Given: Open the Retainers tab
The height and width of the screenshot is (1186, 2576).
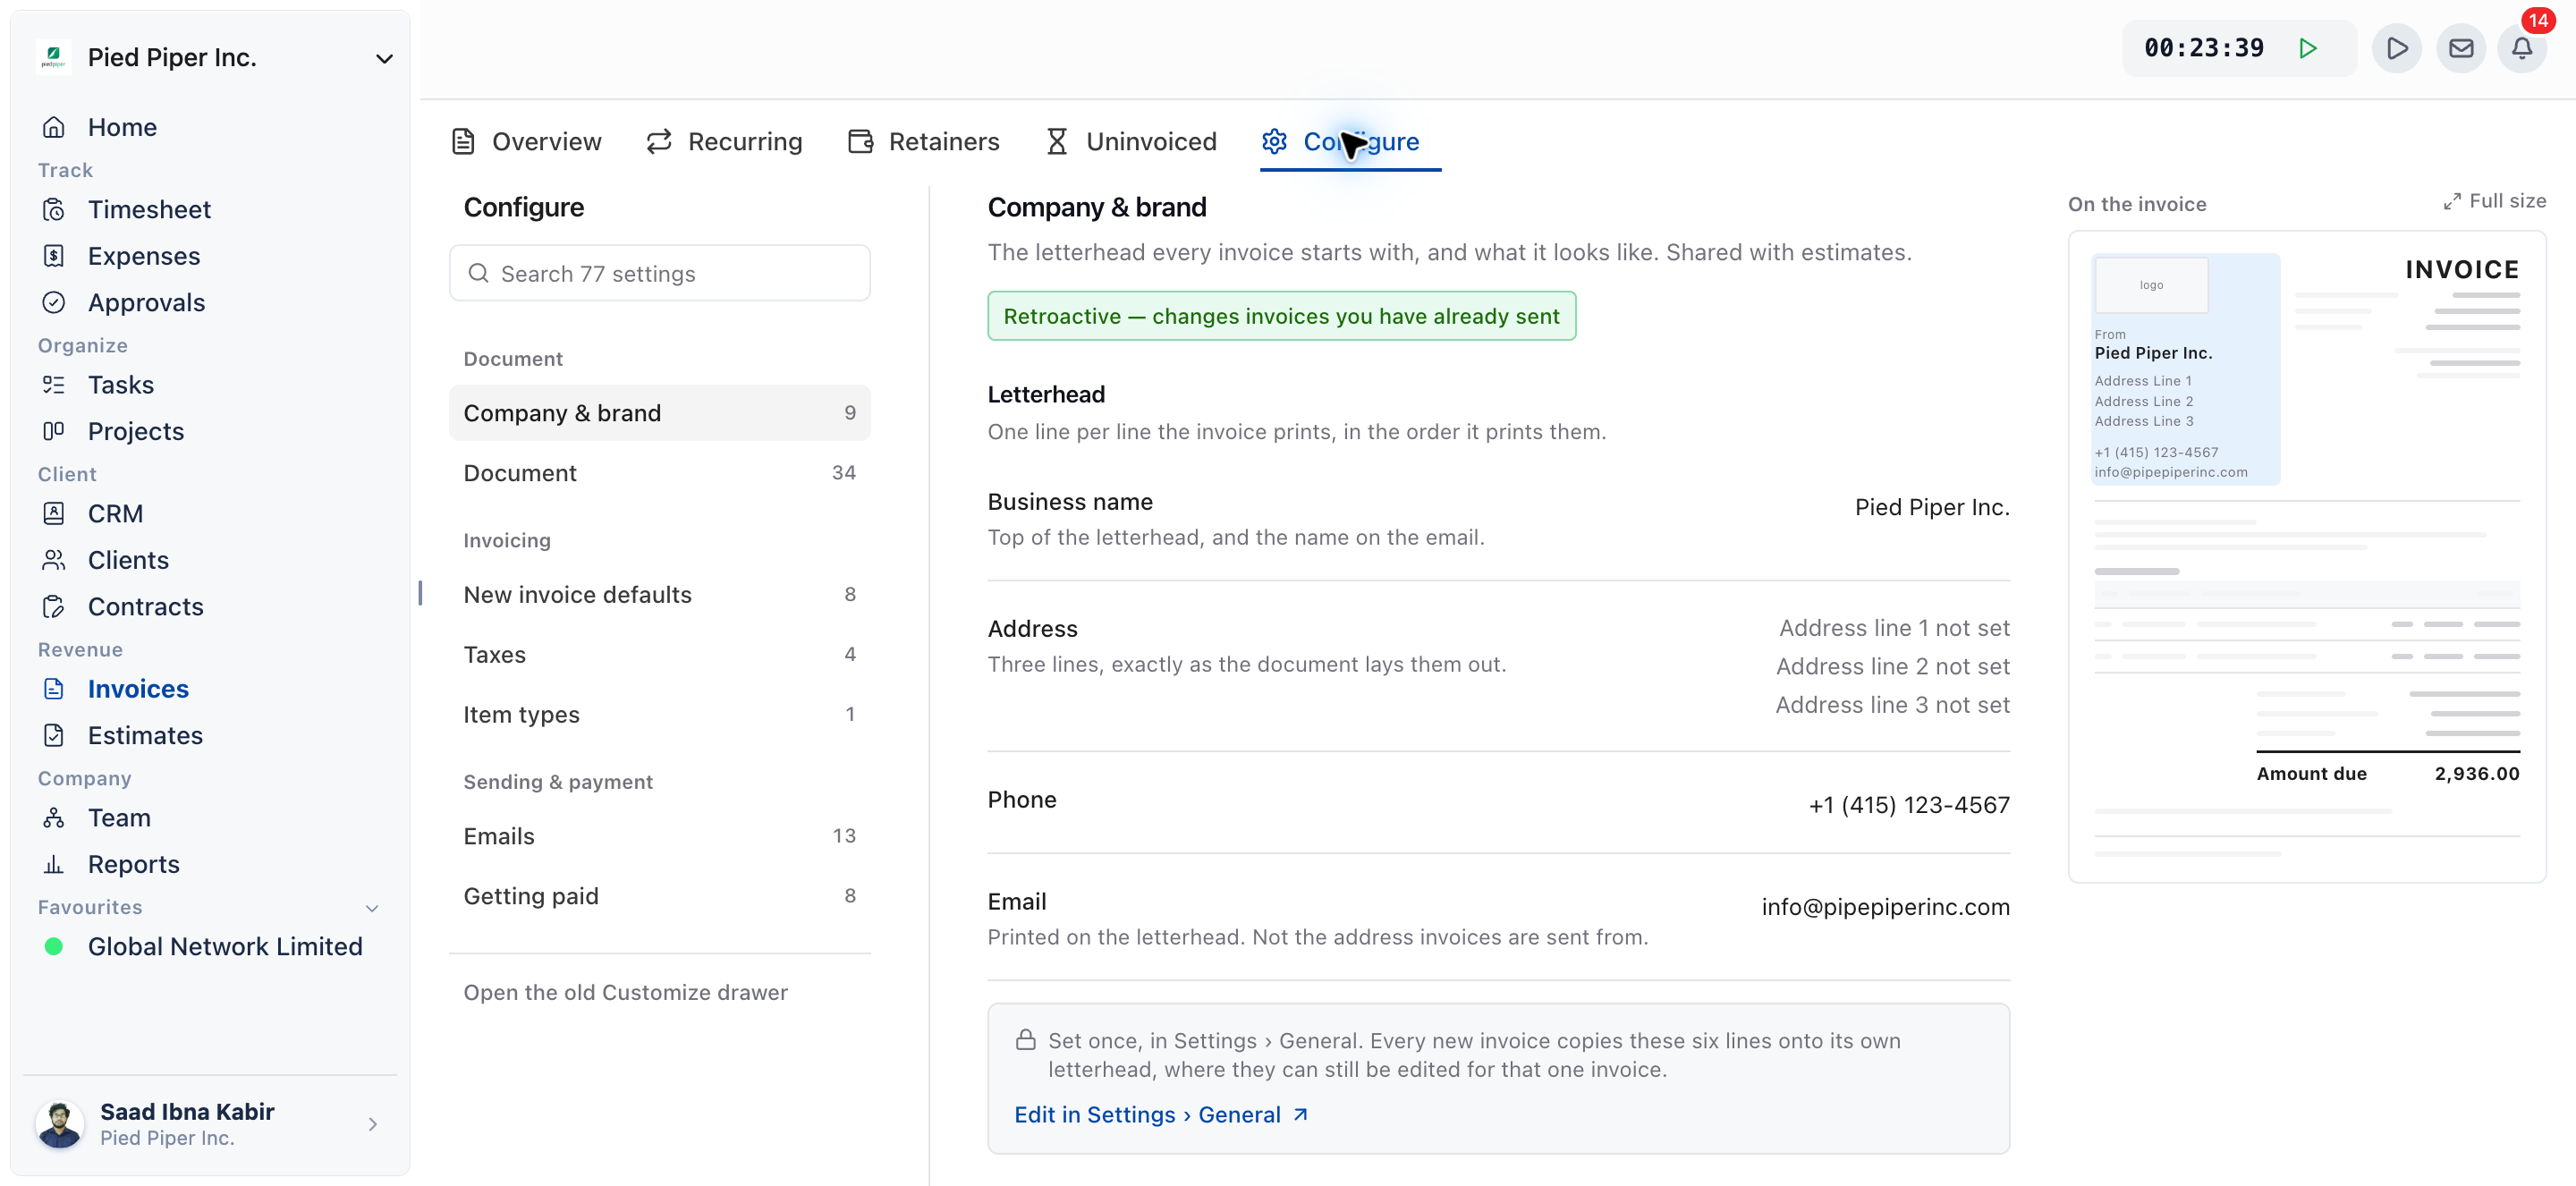Looking at the screenshot, I should pos(924,141).
